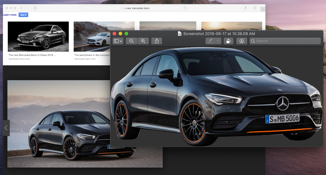Show Safari tab overview

pos(255,8)
